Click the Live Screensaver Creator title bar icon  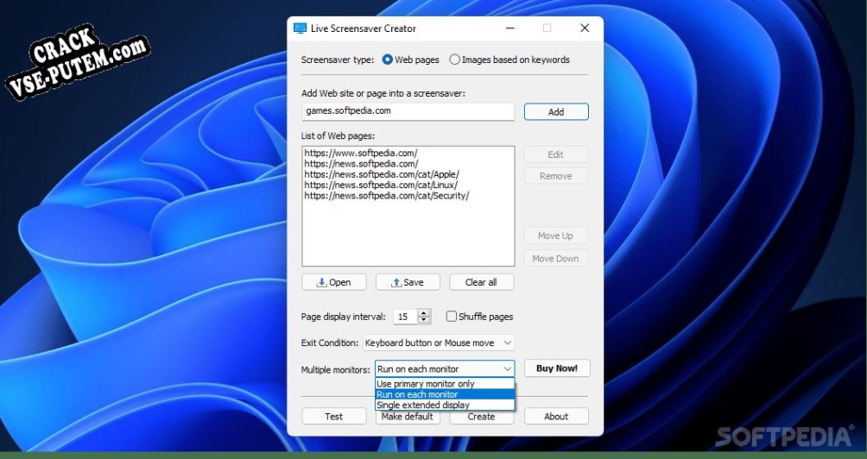(x=300, y=28)
